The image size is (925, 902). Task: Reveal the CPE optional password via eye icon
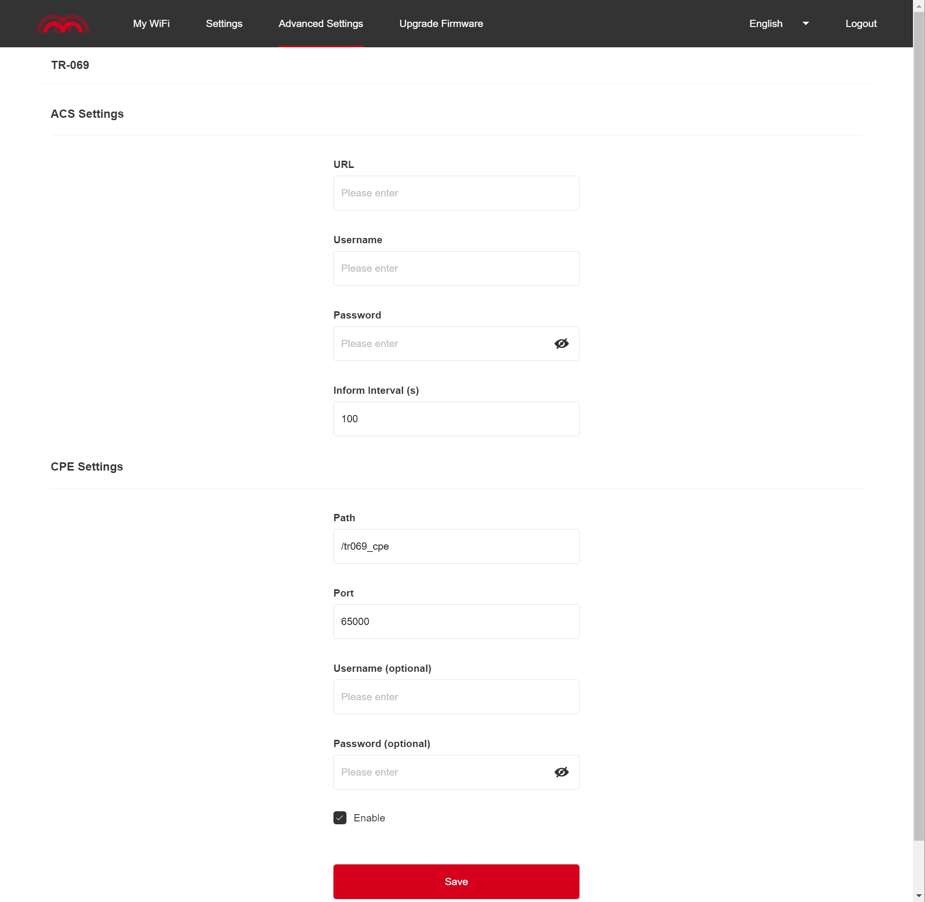tap(561, 772)
